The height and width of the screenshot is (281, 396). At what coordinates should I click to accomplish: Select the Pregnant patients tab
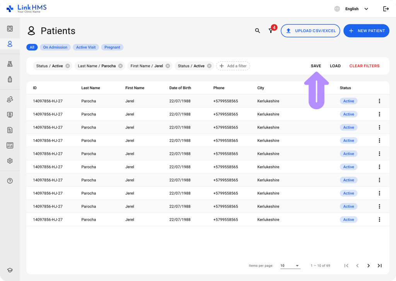(x=112, y=47)
